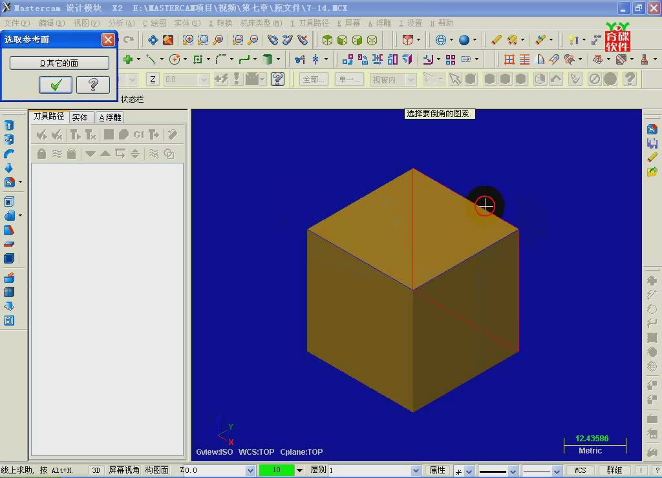Click the zoom target icon
The width and height of the screenshot is (662, 478).
point(203,40)
